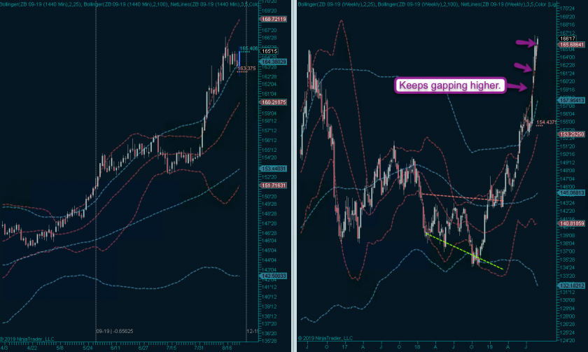
Task: Click the 8/16 date on left time axis
Action: pos(227,348)
